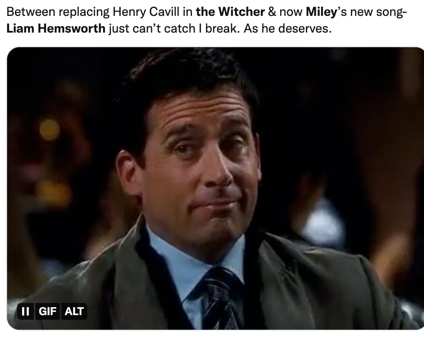Pause the playing GIF
Viewport: 424px width, 341px height.
[25, 311]
